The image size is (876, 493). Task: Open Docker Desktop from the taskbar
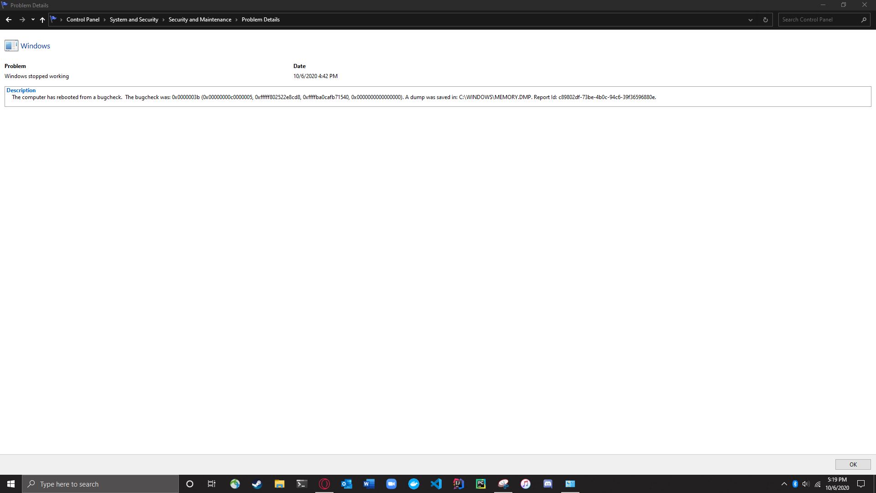(x=414, y=484)
